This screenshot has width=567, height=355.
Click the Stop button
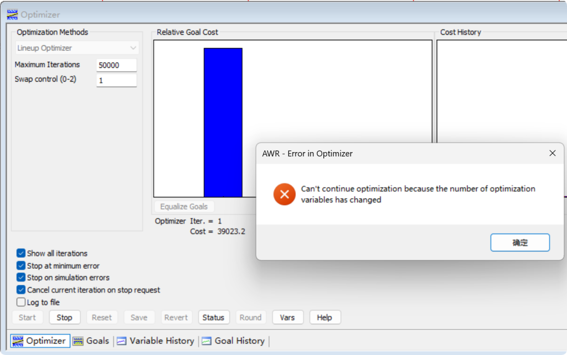(64, 317)
